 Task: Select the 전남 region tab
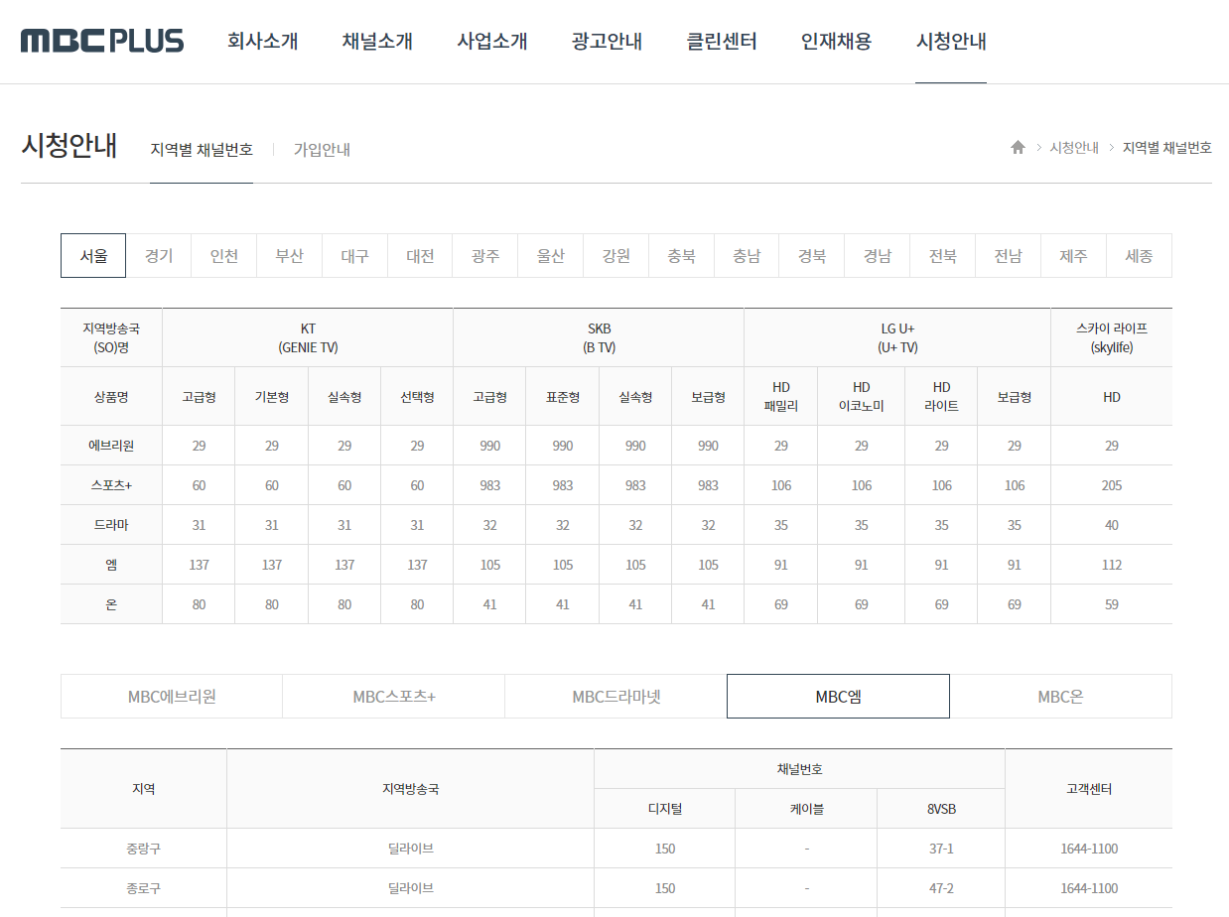click(1009, 255)
